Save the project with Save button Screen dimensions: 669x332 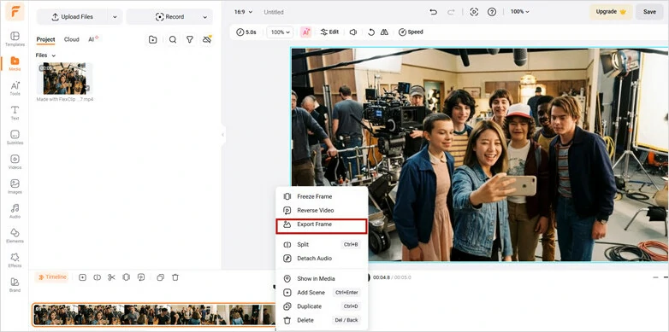(x=649, y=12)
